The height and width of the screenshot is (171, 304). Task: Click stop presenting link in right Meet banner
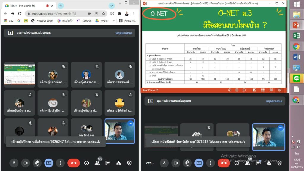273,101
